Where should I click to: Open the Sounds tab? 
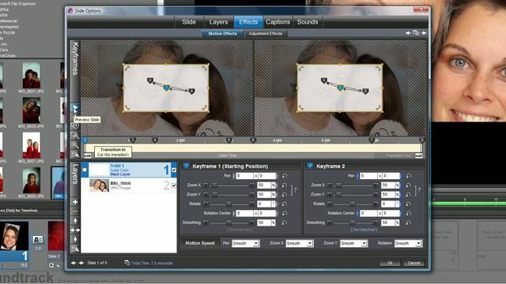pos(308,22)
